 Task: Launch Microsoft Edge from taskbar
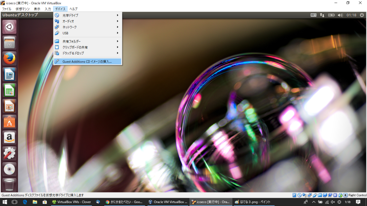coord(25,202)
